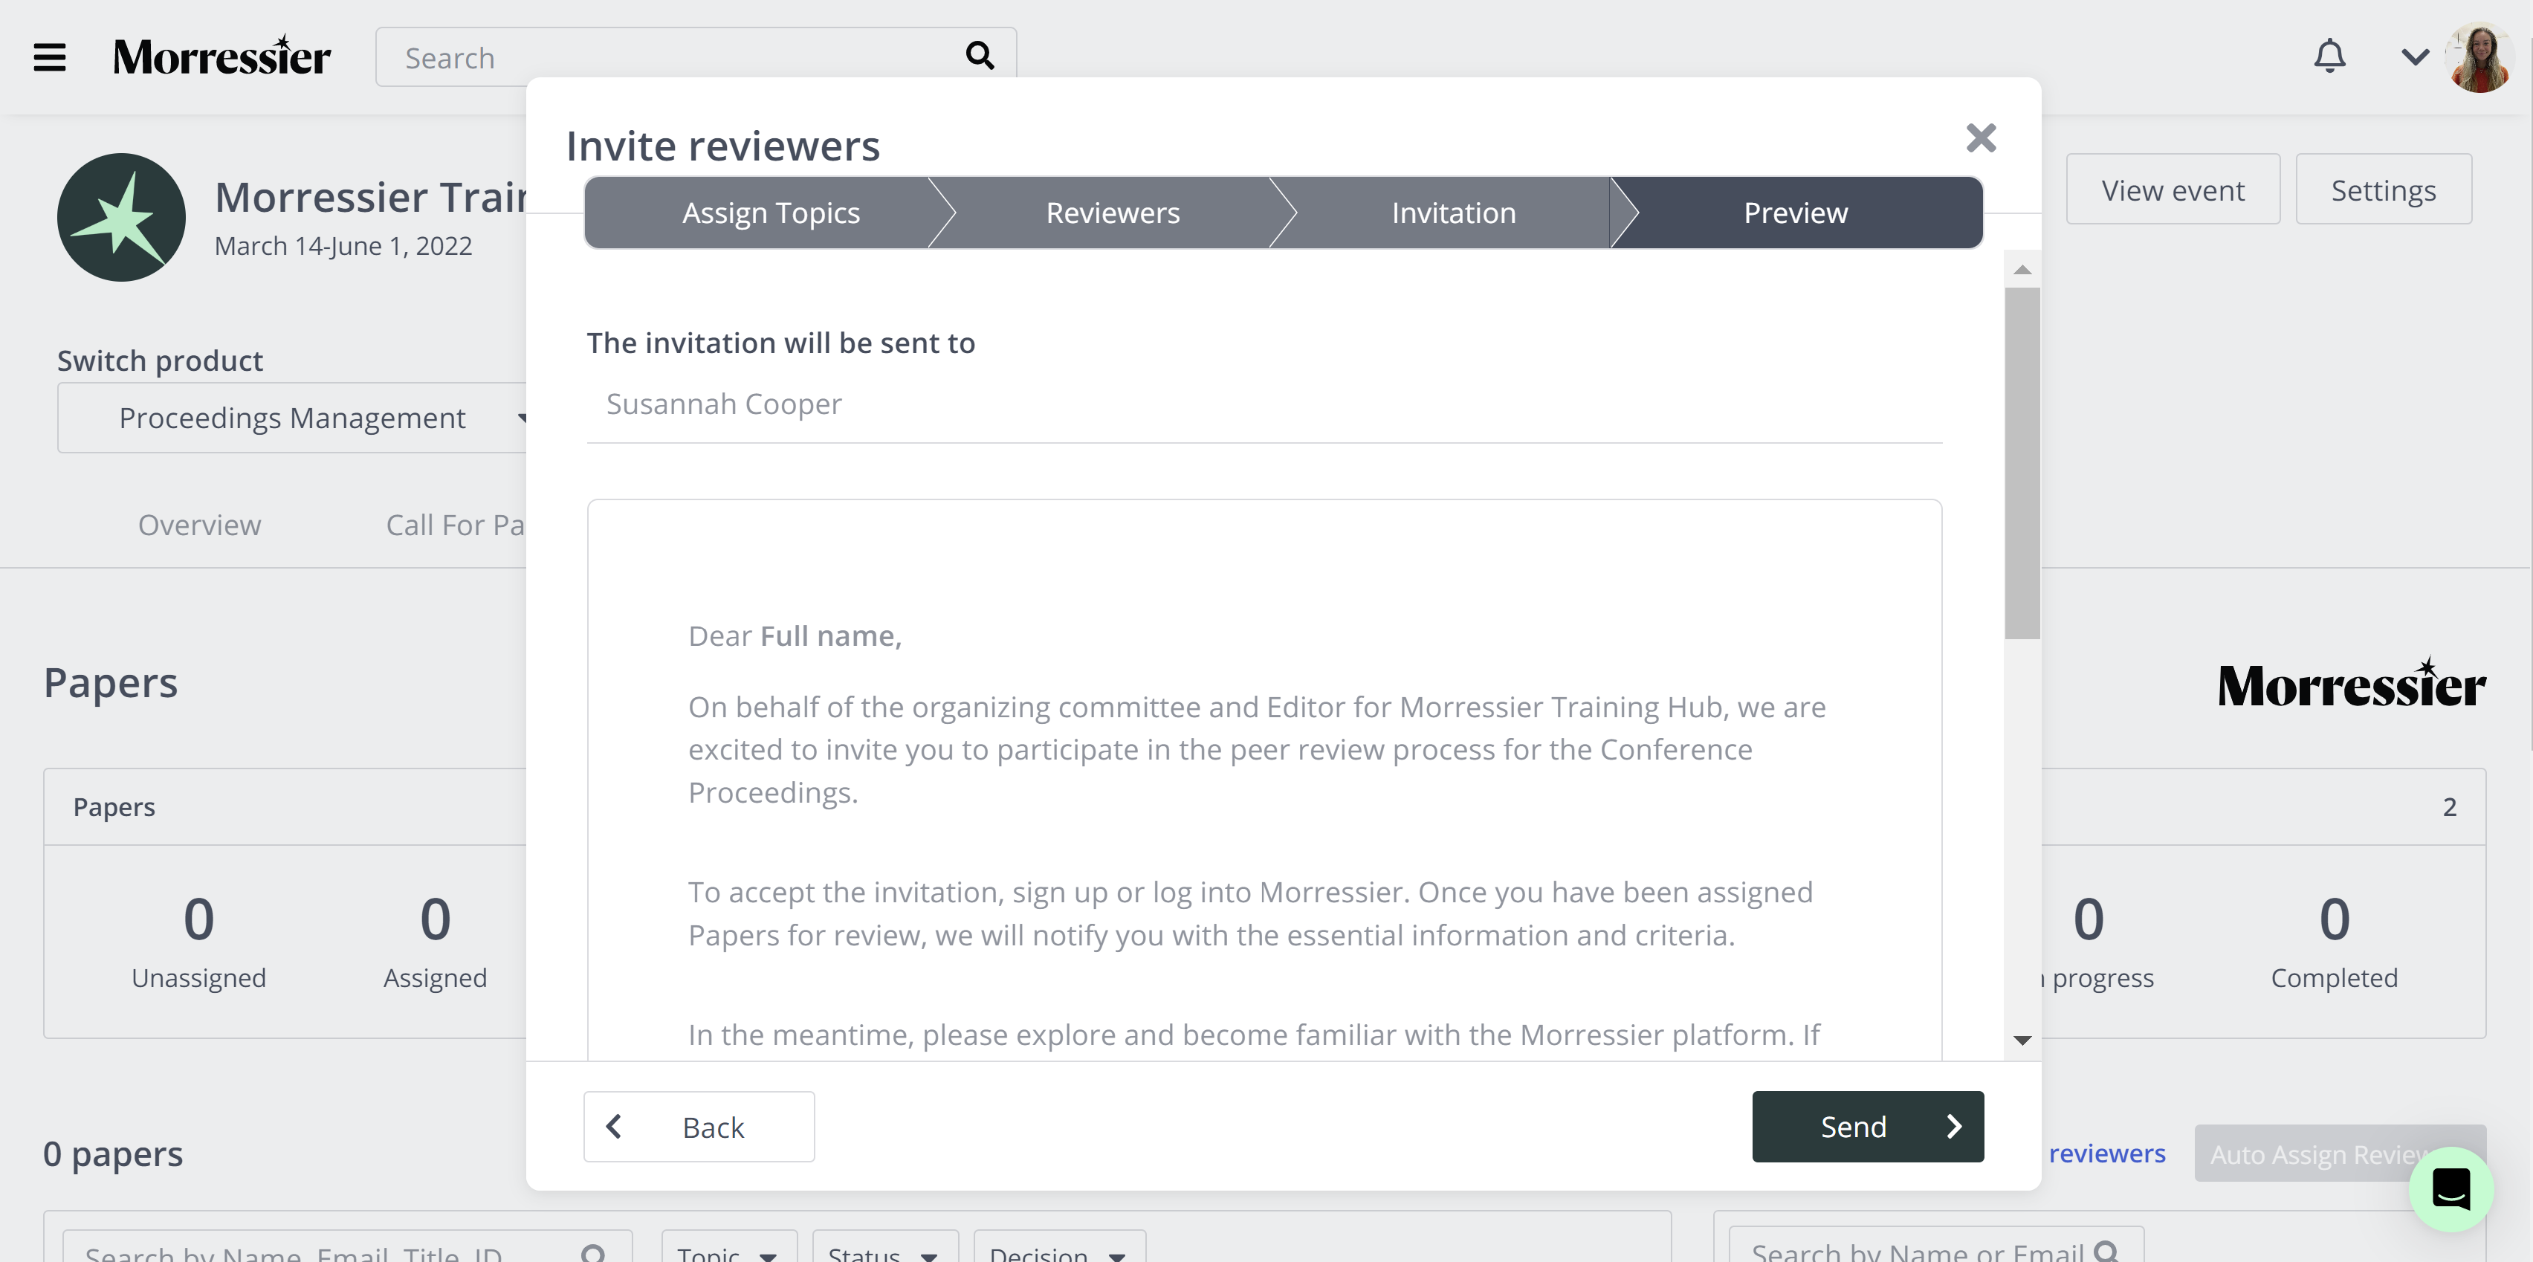Open the Proceedings Management product dropdown
The height and width of the screenshot is (1262, 2533).
pyautogui.click(x=293, y=417)
